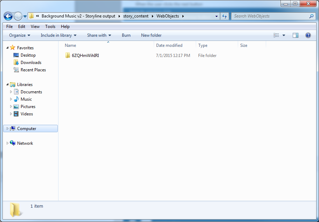Click the folder icon in address bar
319x222 pixels.
coord(31,16)
